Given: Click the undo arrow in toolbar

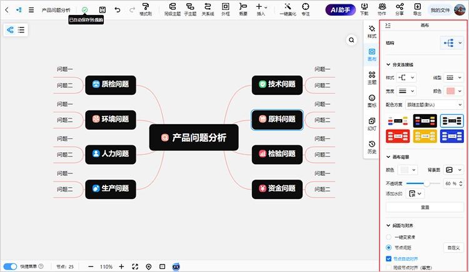Looking at the screenshot, I should point(118,9).
